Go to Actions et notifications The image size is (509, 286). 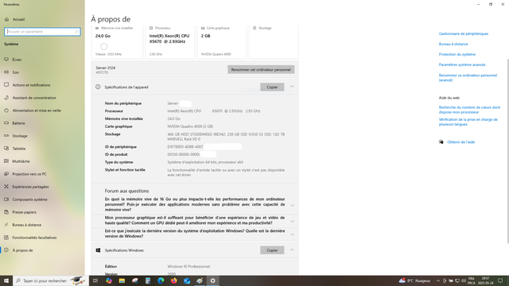31,85
